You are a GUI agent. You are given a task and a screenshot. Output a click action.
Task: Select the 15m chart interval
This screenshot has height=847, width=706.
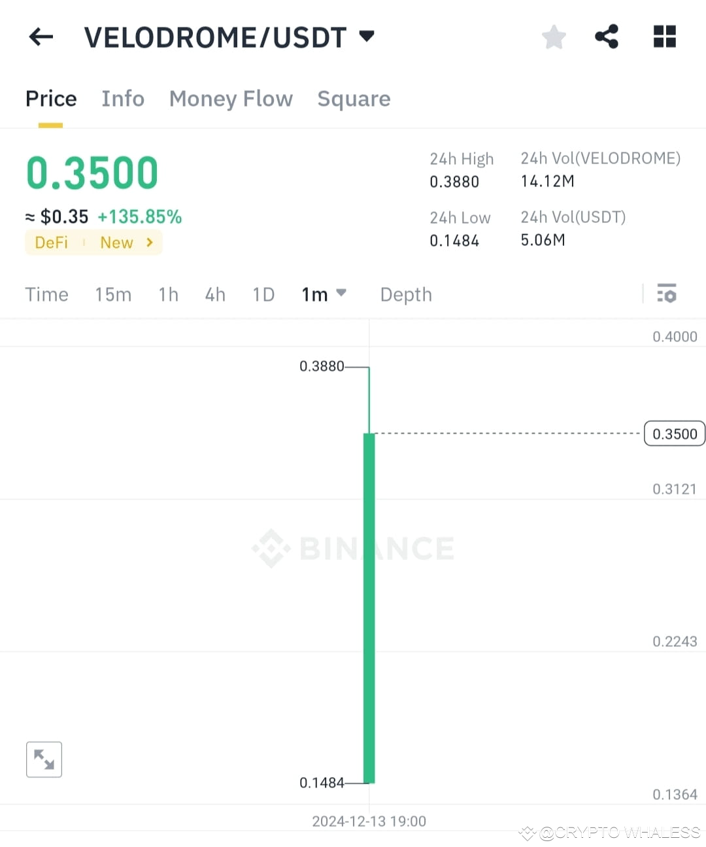pos(113,294)
